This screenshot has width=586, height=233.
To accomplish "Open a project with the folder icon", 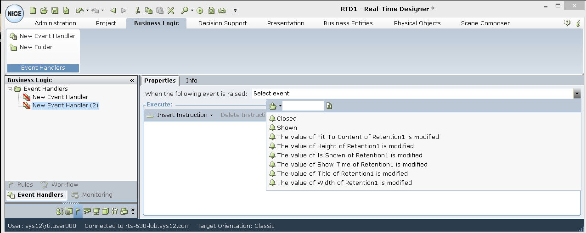I will [44, 10].
